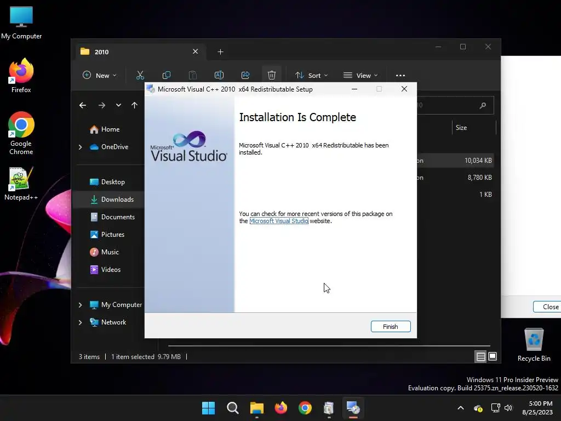Select OneDrive in the sidebar
Viewport: 561px width, 421px height.
pos(115,147)
